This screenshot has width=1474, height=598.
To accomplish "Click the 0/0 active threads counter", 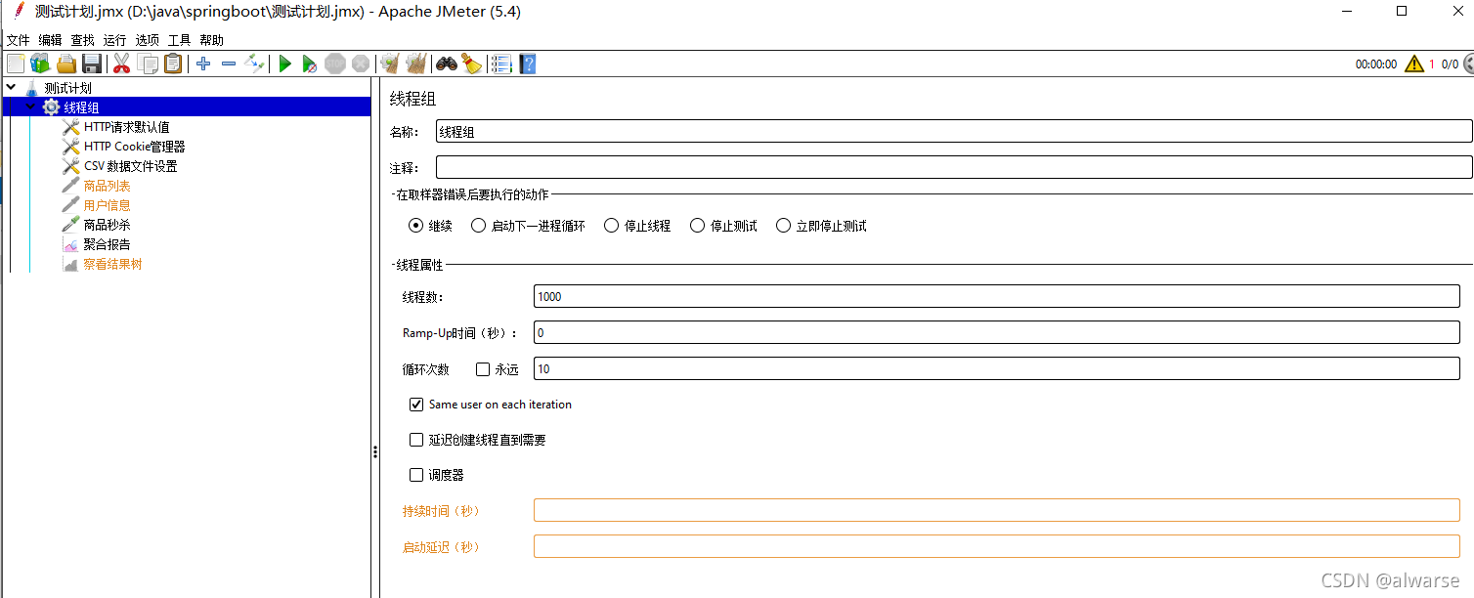I will tap(1450, 64).
